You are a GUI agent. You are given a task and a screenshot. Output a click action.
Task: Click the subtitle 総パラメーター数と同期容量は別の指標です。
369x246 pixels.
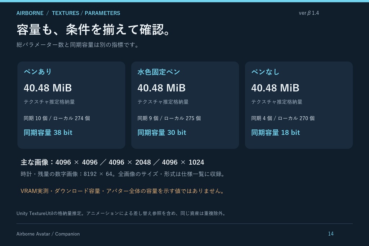pos(78,45)
